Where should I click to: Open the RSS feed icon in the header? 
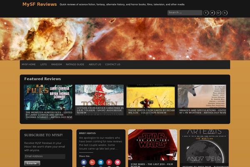pos(225,13)
